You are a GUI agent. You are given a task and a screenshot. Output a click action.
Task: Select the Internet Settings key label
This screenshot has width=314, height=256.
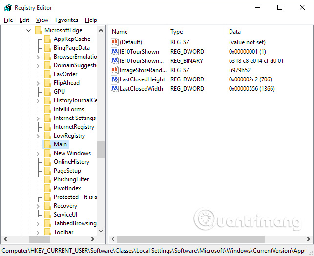[x=75, y=118]
